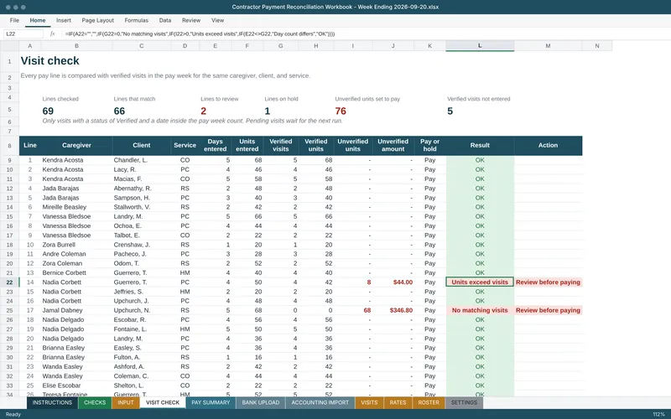Viewport: 671px width, 419px height.
Task: Select the Lines to review value 2
Action: pos(203,111)
